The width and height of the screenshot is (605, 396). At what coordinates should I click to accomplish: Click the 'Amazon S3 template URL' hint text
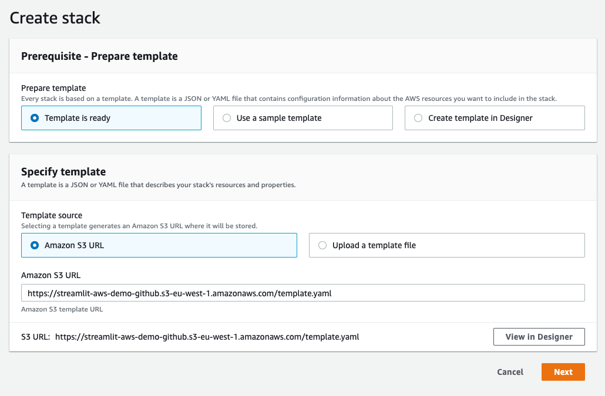[x=62, y=309]
